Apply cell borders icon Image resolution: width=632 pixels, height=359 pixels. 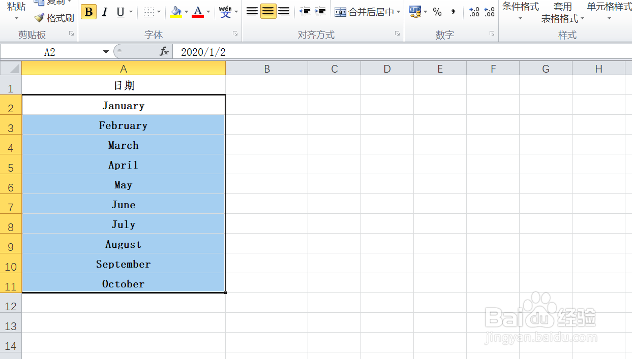coord(148,12)
